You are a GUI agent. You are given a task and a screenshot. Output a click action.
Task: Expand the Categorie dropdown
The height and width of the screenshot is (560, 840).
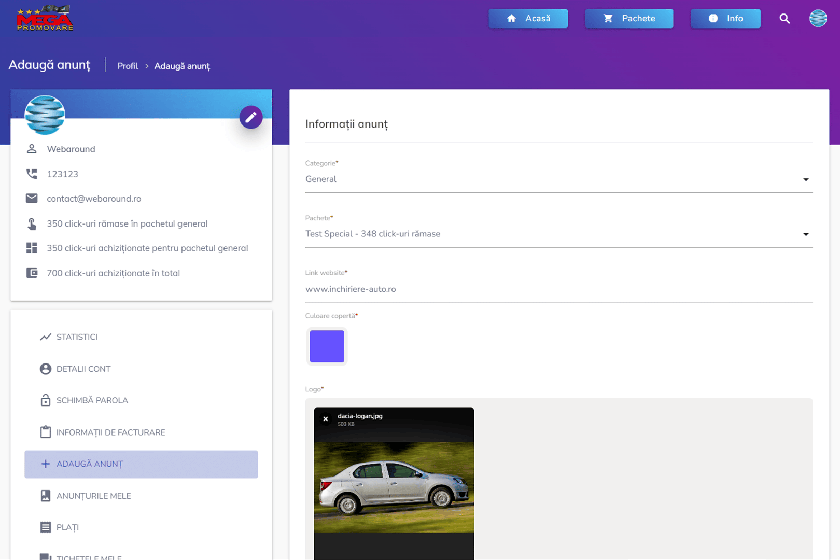[x=558, y=179]
